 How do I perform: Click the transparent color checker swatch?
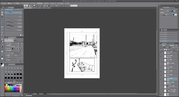(2, 67)
